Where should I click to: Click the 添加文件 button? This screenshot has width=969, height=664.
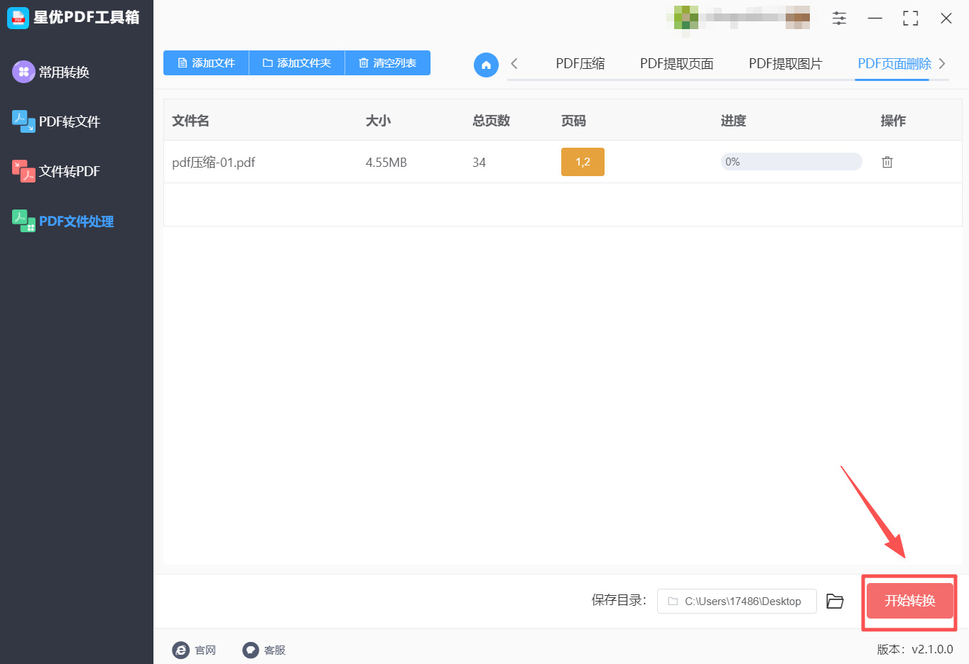(206, 62)
